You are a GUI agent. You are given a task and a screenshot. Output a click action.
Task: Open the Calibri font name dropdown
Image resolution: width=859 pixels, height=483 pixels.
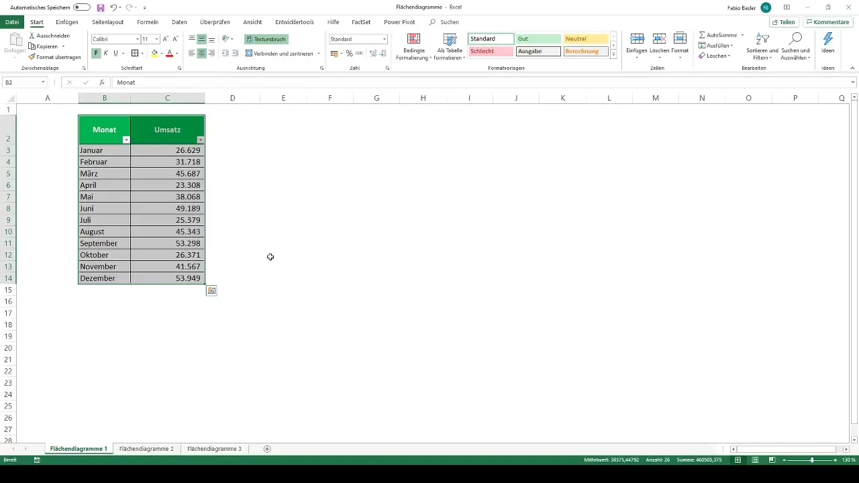(x=138, y=40)
